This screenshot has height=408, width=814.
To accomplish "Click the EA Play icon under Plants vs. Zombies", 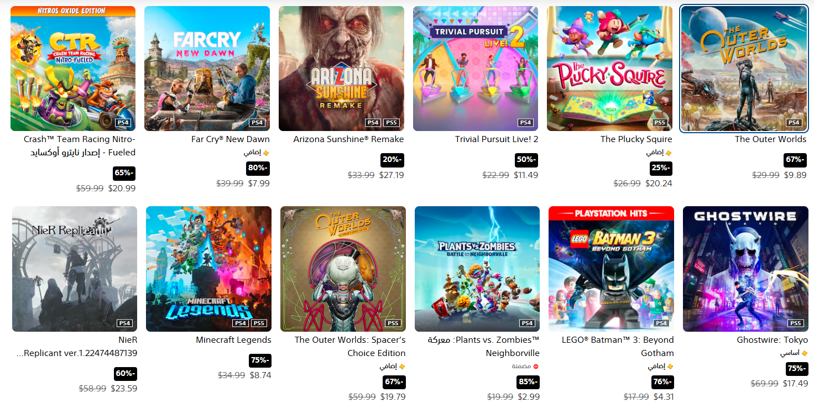I will click(536, 367).
